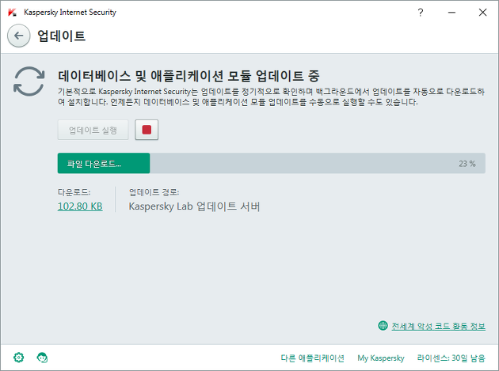Click 라이센스: 30일 남음 link
This screenshot has width=499, height=371.
(x=451, y=358)
